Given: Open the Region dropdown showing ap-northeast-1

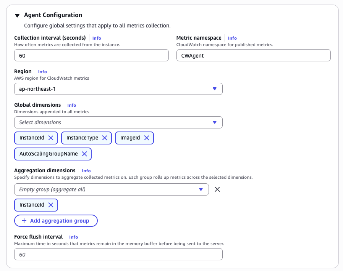Looking at the screenshot, I should (118, 89).
